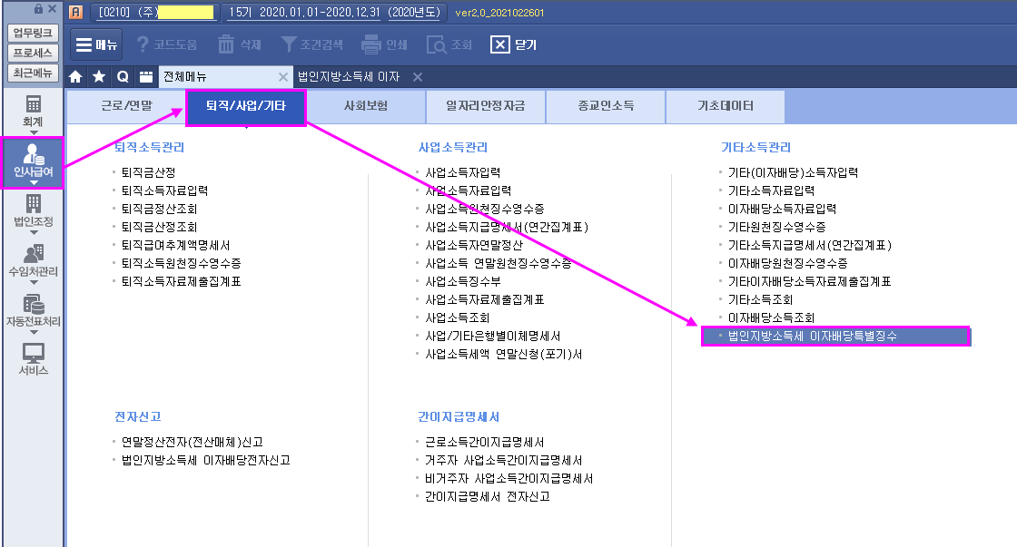
Task: Select the 근로/연말 tab
Action: (126, 106)
